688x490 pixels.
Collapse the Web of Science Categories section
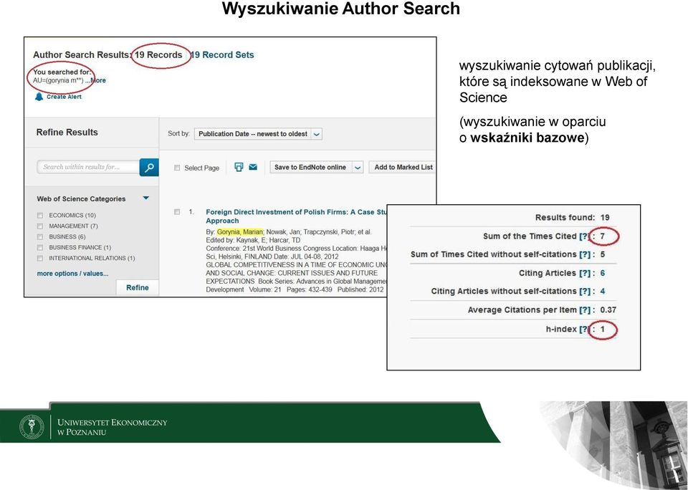click(146, 198)
